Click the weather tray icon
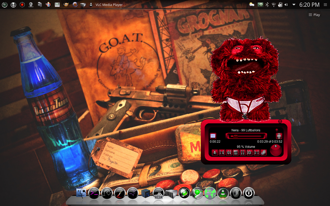 [252, 4]
